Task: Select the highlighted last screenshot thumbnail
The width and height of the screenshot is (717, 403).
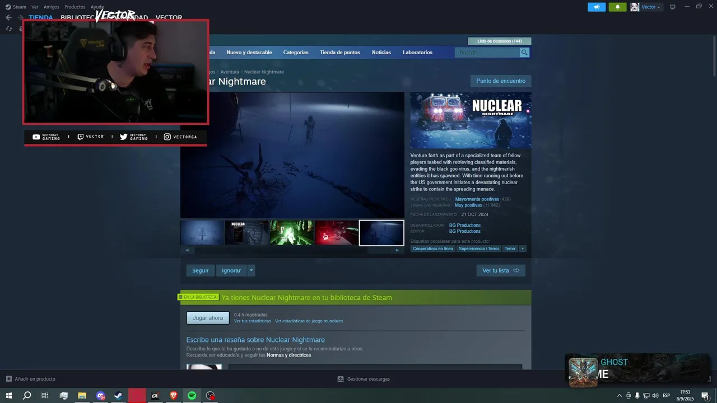Action: (381, 232)
